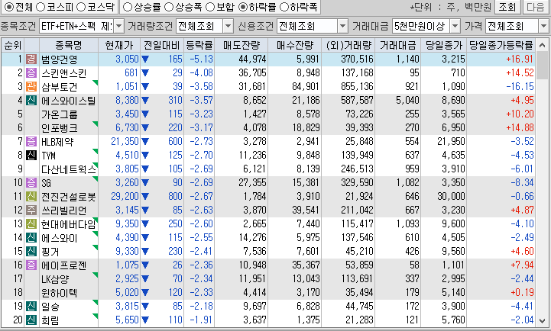Click the 신 badge icon in the 에스와이 row (rank 14)
The height and width of the screenshot is (331, 551).
[x=31, y=238]
